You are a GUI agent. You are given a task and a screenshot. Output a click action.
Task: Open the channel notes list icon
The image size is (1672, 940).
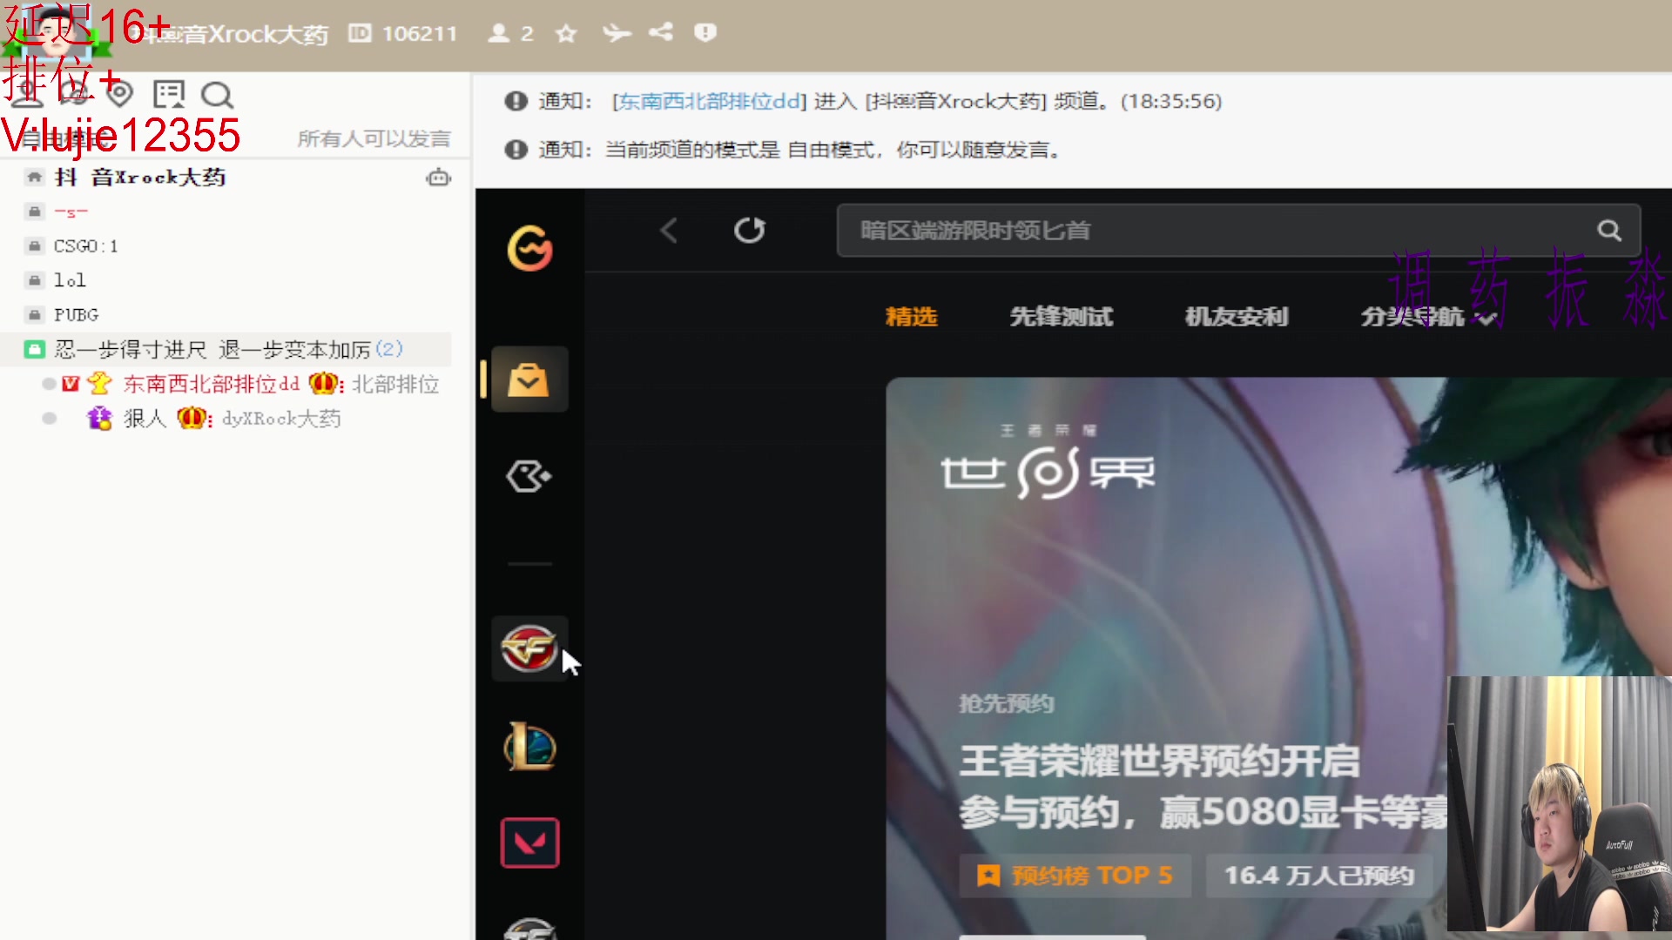pos(168,94)
